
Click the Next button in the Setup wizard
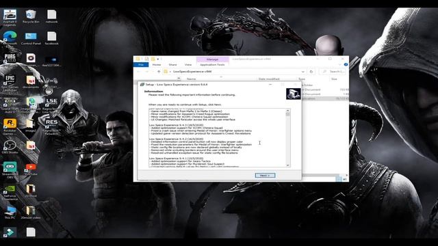click(x=265, y=176)
